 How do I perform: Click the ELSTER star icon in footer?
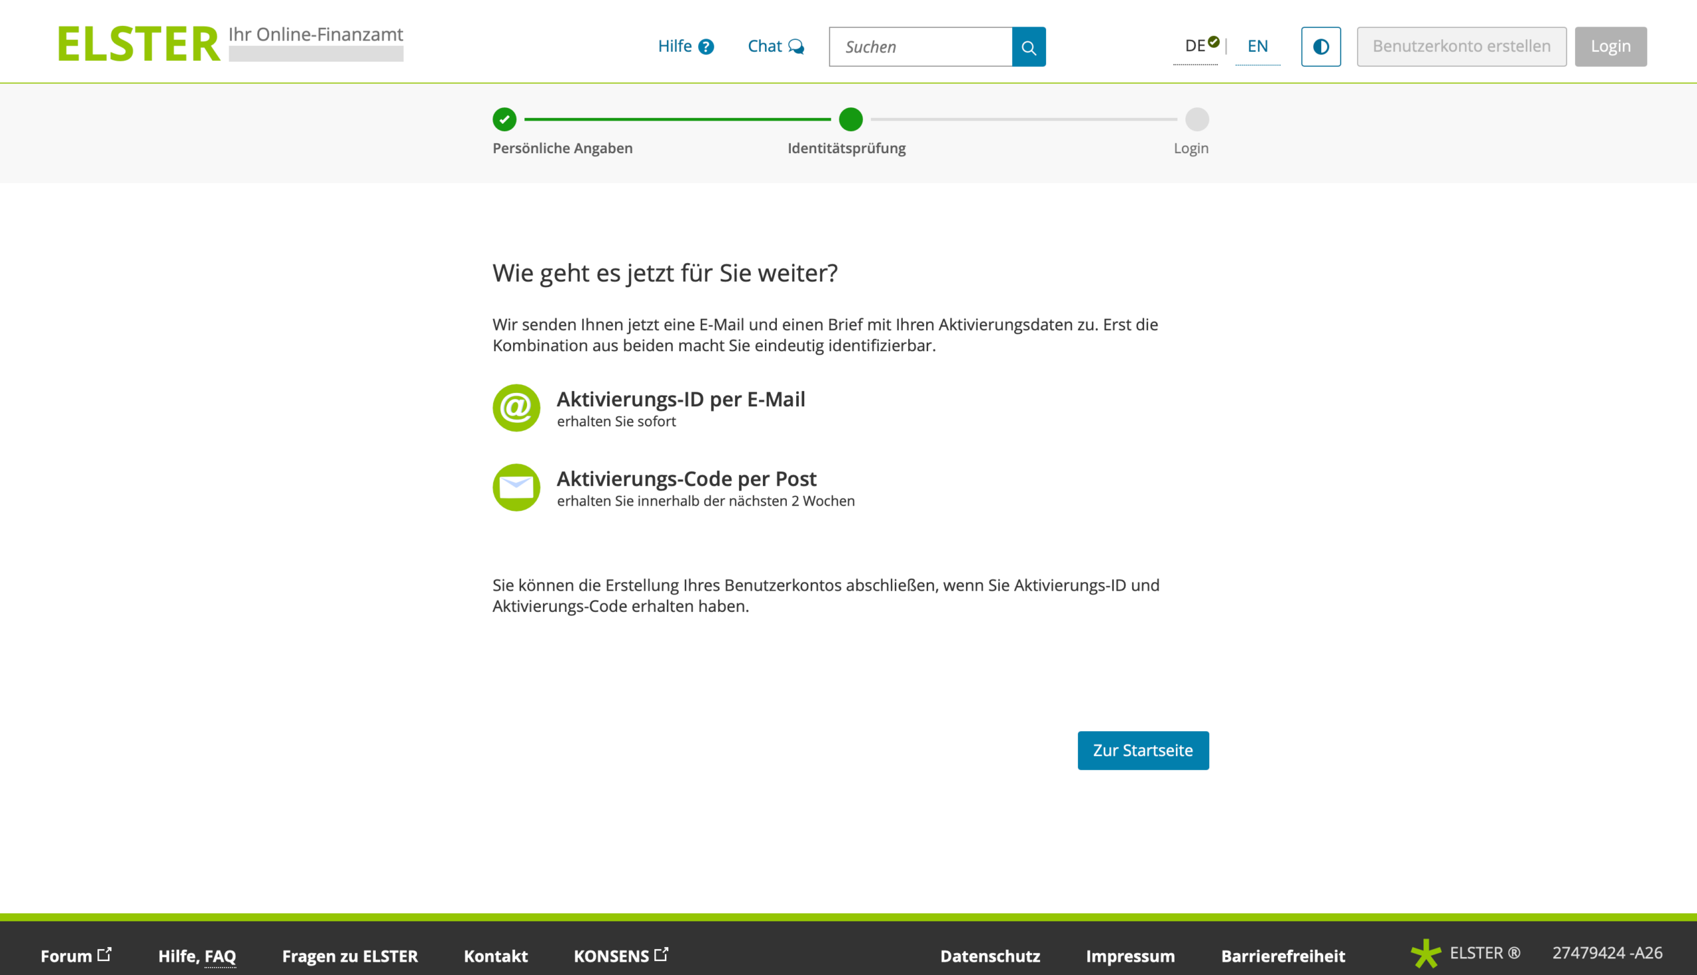pos(1425,954)
